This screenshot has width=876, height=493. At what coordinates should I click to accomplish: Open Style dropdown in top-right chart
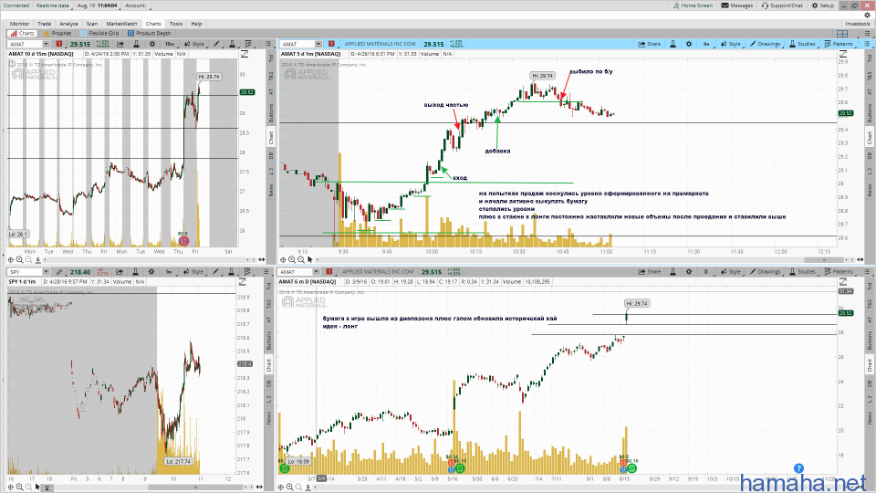point(730,44)
